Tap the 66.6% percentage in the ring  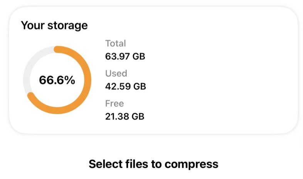click(57, 81)
